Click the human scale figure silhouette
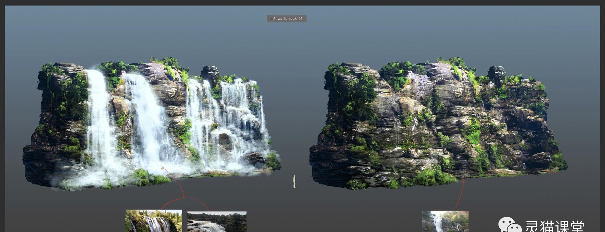This screenshot has width=605, height=232. [294, 182]
